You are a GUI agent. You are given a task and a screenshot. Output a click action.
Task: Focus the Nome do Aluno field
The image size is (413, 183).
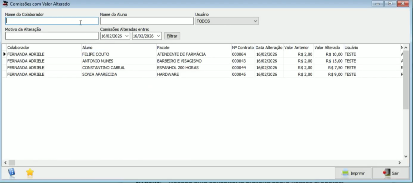click(x=147, y=21)
